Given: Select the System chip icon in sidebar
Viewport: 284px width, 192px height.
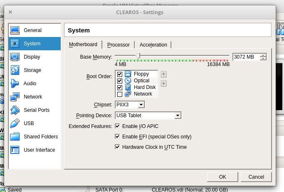Looking at the screenshot, I should pyautogui.click(x=15, y=44).
